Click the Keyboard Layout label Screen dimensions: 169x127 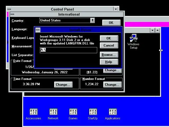pos(23,38)
